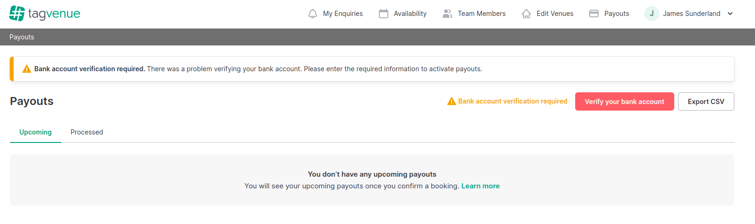This screenshot has height=224, width=755.
Task: Click the calendar icon beside Availability
Action: pyautogui.click(x=384, y=14)
